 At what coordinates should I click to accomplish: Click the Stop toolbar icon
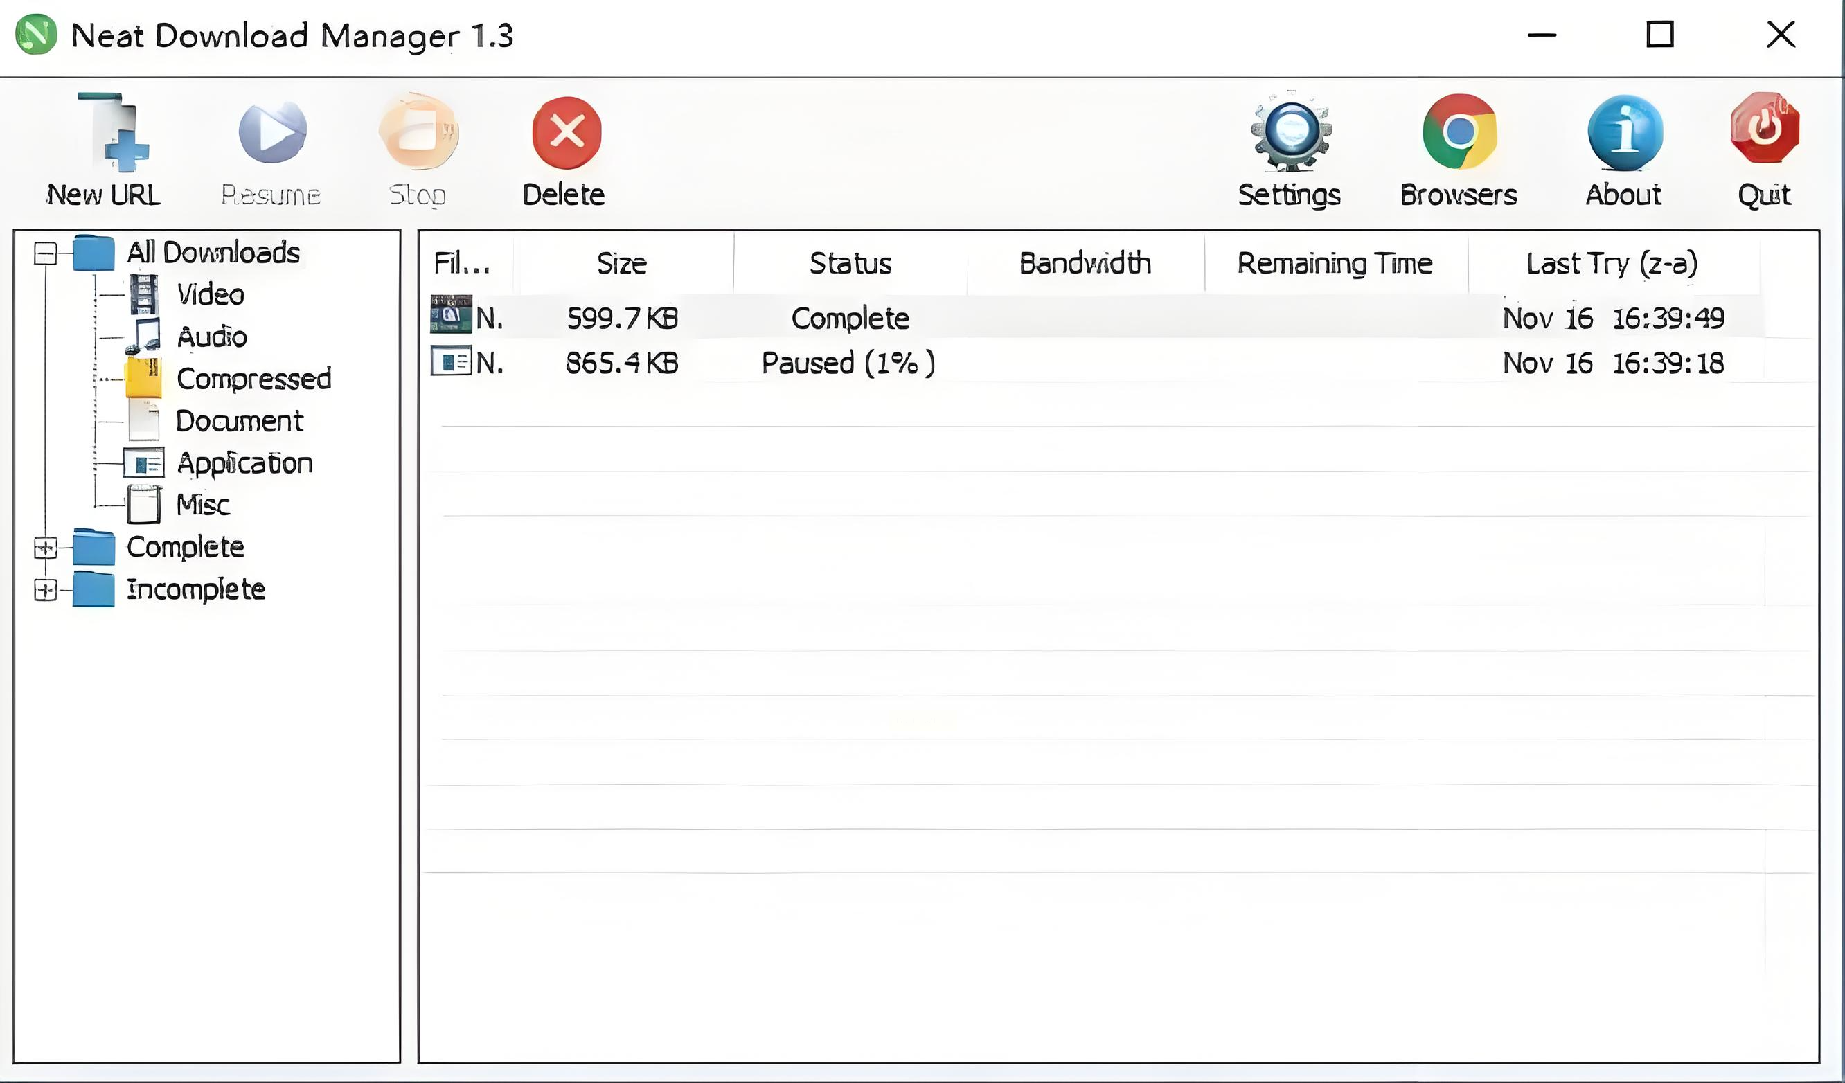point(418,133)
